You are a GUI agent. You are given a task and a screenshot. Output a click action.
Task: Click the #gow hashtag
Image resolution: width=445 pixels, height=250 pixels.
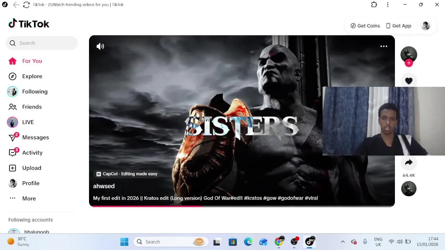(270, 198)
